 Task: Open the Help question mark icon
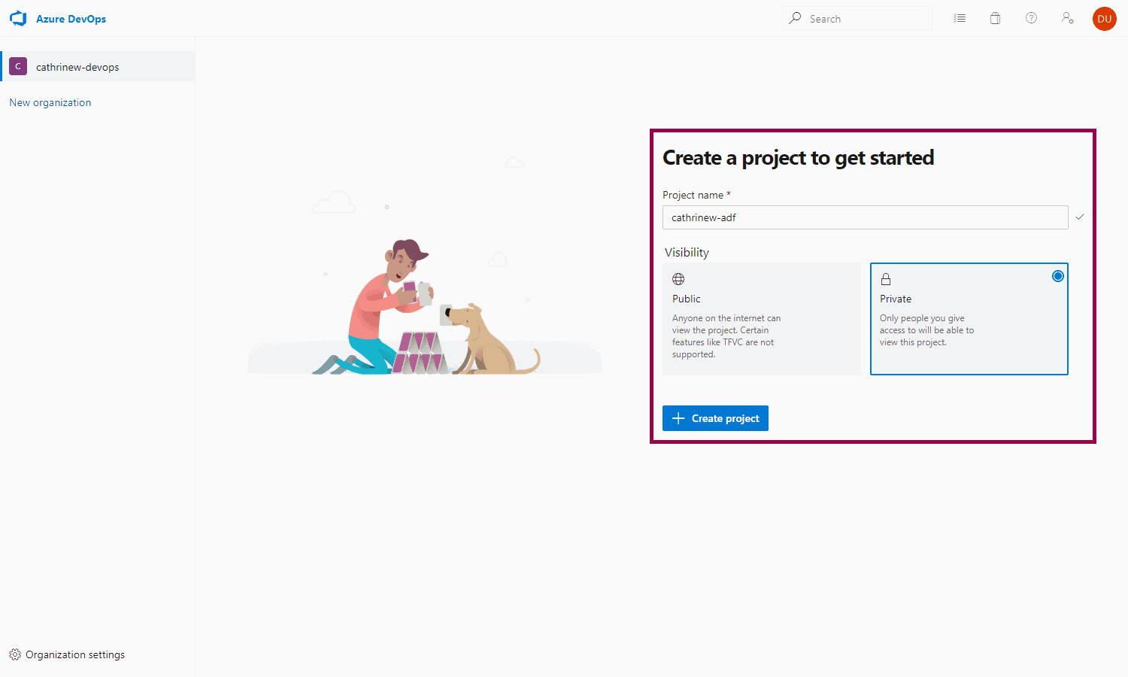click(x=1031, y=19)
